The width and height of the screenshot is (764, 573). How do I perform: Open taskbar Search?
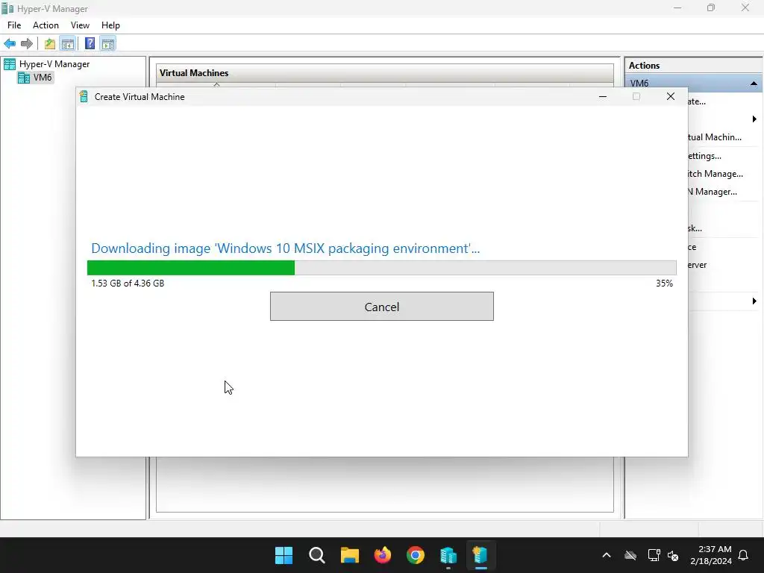[316, 555]
